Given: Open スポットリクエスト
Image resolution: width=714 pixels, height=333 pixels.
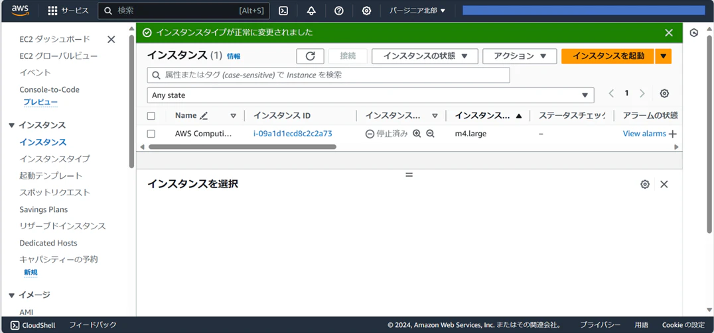Looking at the screenshot, I should pyautogui.click(x=54, y=192).
